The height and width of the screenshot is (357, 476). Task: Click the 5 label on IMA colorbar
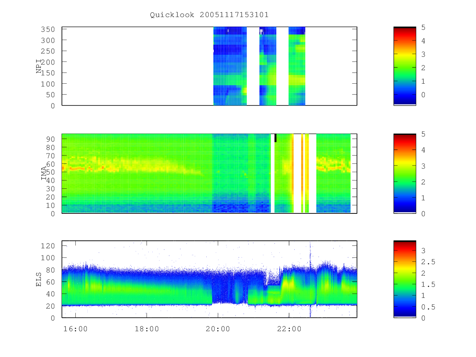[x=423, y=134]
